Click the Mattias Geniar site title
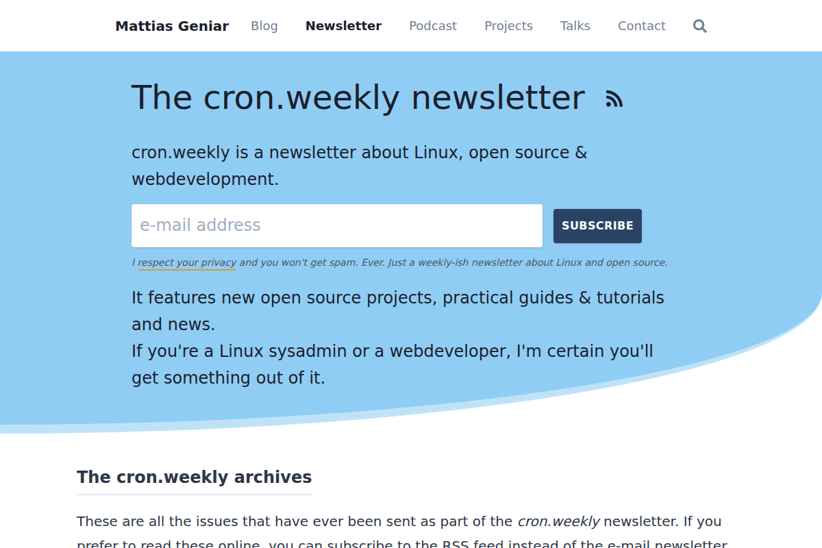822x548 pixels. (172, 25)
